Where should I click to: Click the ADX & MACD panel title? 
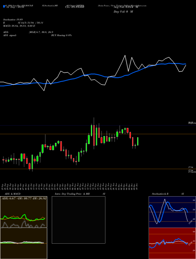[12, 194]
